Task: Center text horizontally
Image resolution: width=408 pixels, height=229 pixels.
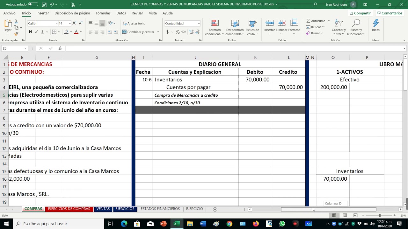Action: click(96, 32)
